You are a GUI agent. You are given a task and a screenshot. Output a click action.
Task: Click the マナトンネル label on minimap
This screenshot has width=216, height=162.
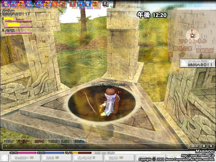click(x=193, y=41)
